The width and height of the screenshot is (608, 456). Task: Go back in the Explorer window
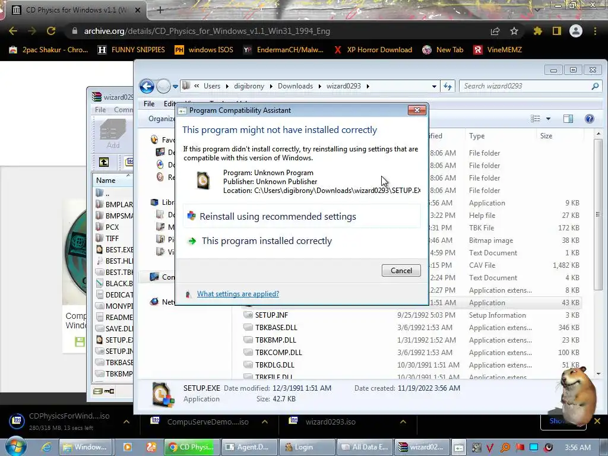[x=147, y=86]
